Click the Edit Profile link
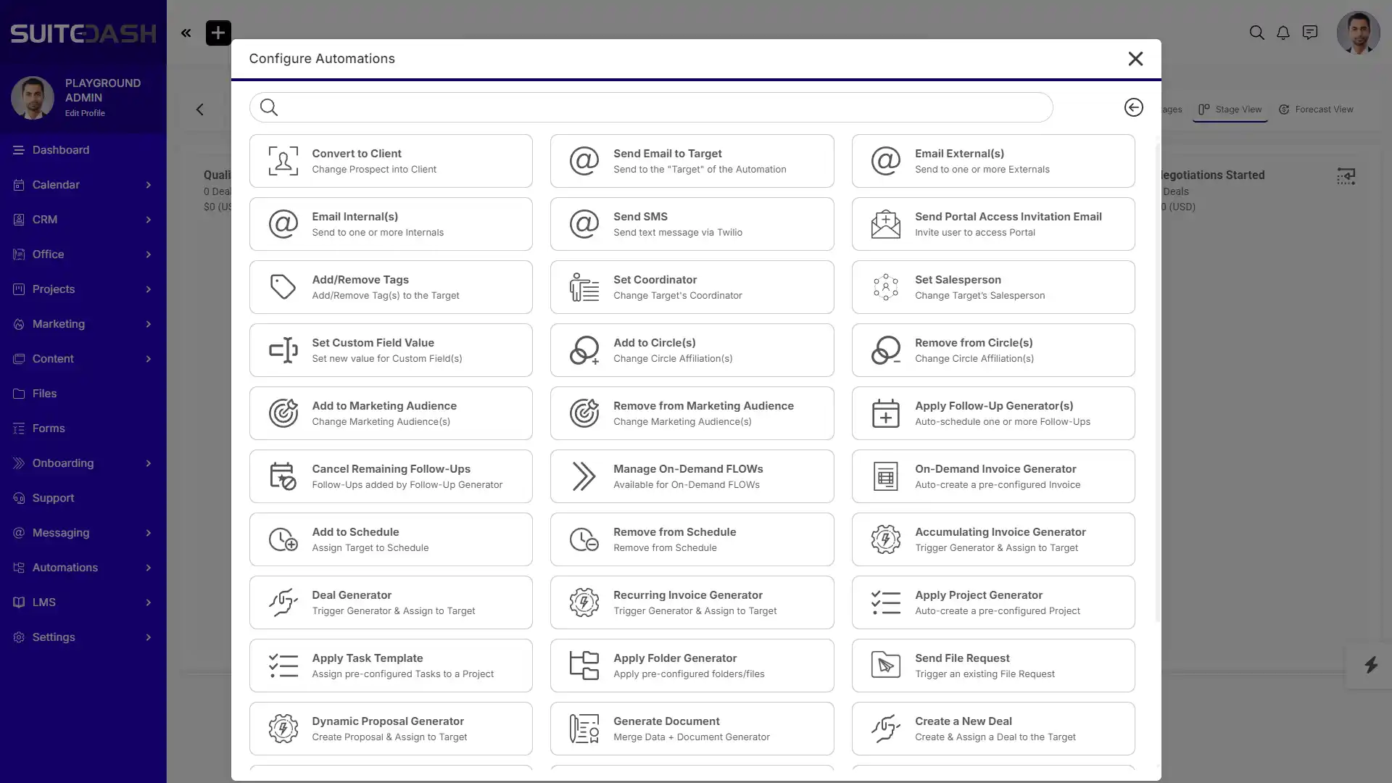 click(85, 113)
